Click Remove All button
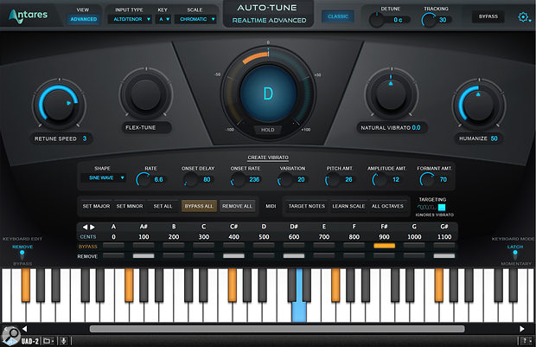 point(237,206)
